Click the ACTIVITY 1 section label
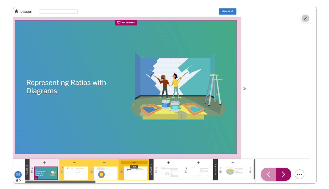Image resolution: width=329 pixels, height=189 pixels. click(x=151, y=170)
